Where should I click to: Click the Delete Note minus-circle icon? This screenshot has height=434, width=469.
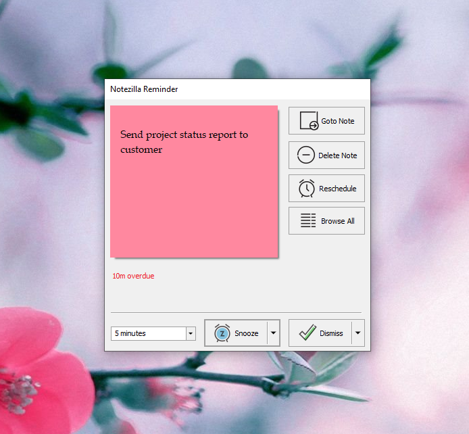[x=305, y=155]
